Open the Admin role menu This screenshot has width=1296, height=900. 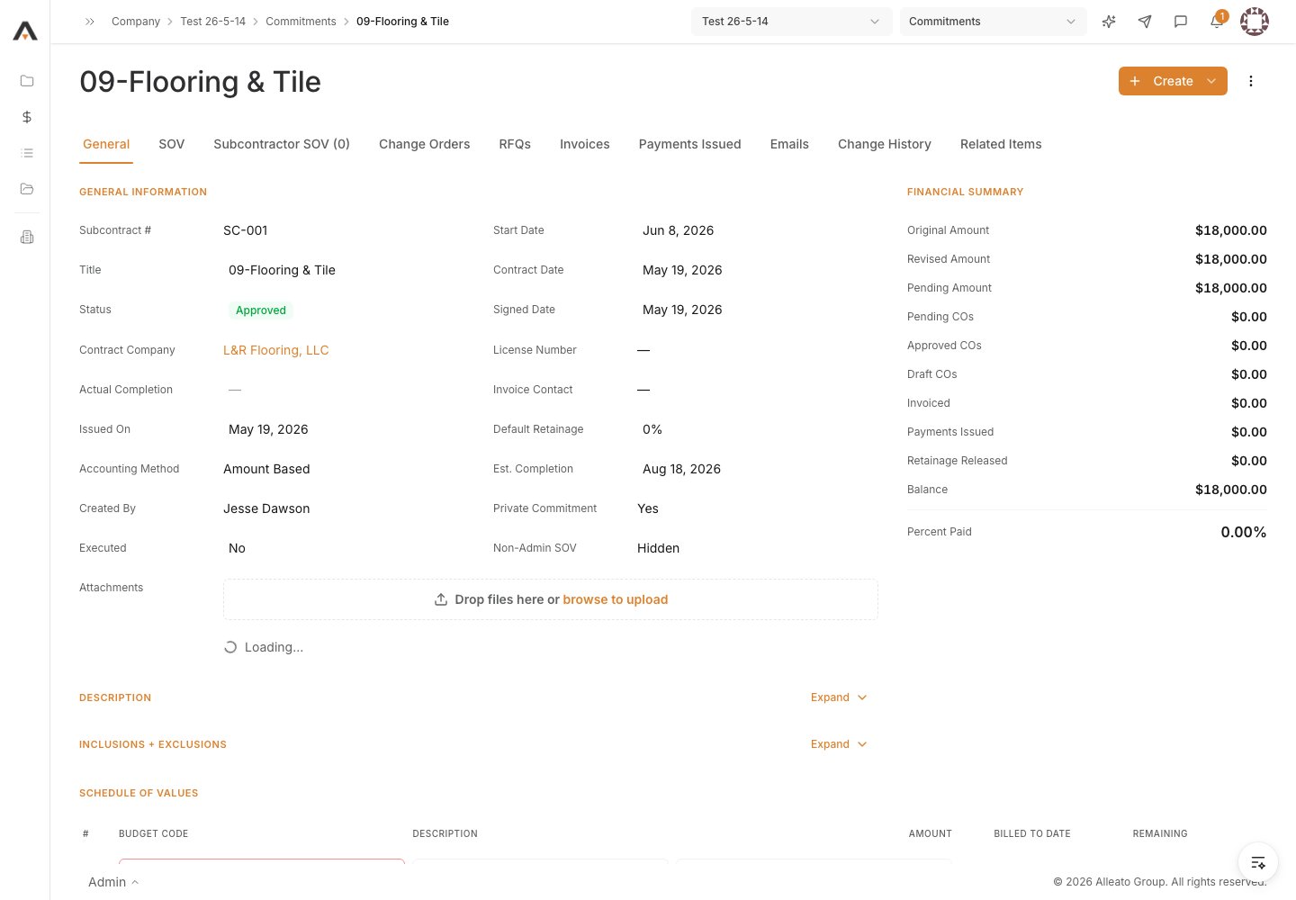click(x=113, y=882)
